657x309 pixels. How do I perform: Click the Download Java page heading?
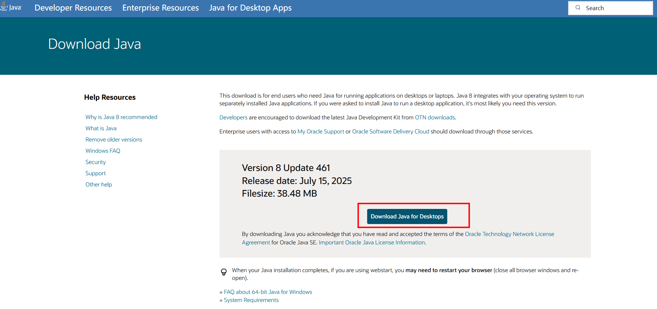tap(95, 44)
